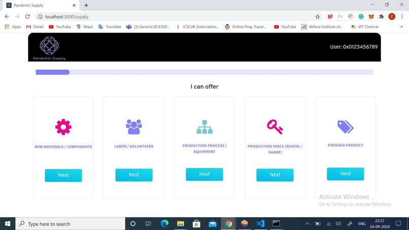The width and height of the screenshot is (409, 230).
Task: Open the Chrome three-dot menu
Action: point(402,17)
